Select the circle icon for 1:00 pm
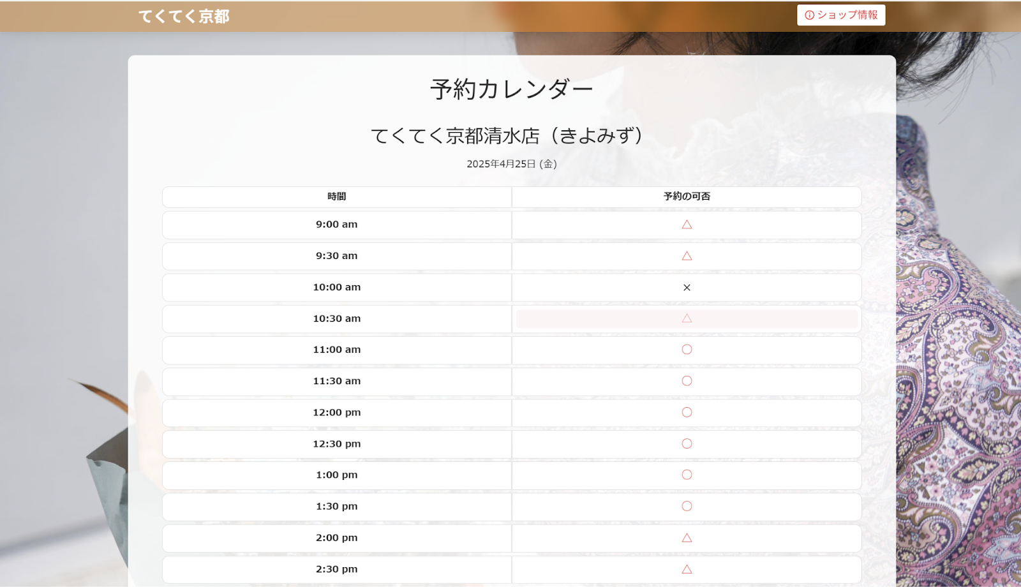The image size is (1021, 587). click(x=687, y=475)
